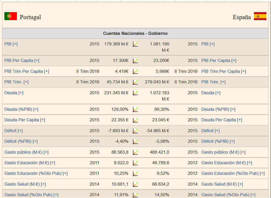Open the Deuda Per Capita chart icon
The width and height of the screenshot is (271, 198).
pyautogui.click(x=135, y=120)
